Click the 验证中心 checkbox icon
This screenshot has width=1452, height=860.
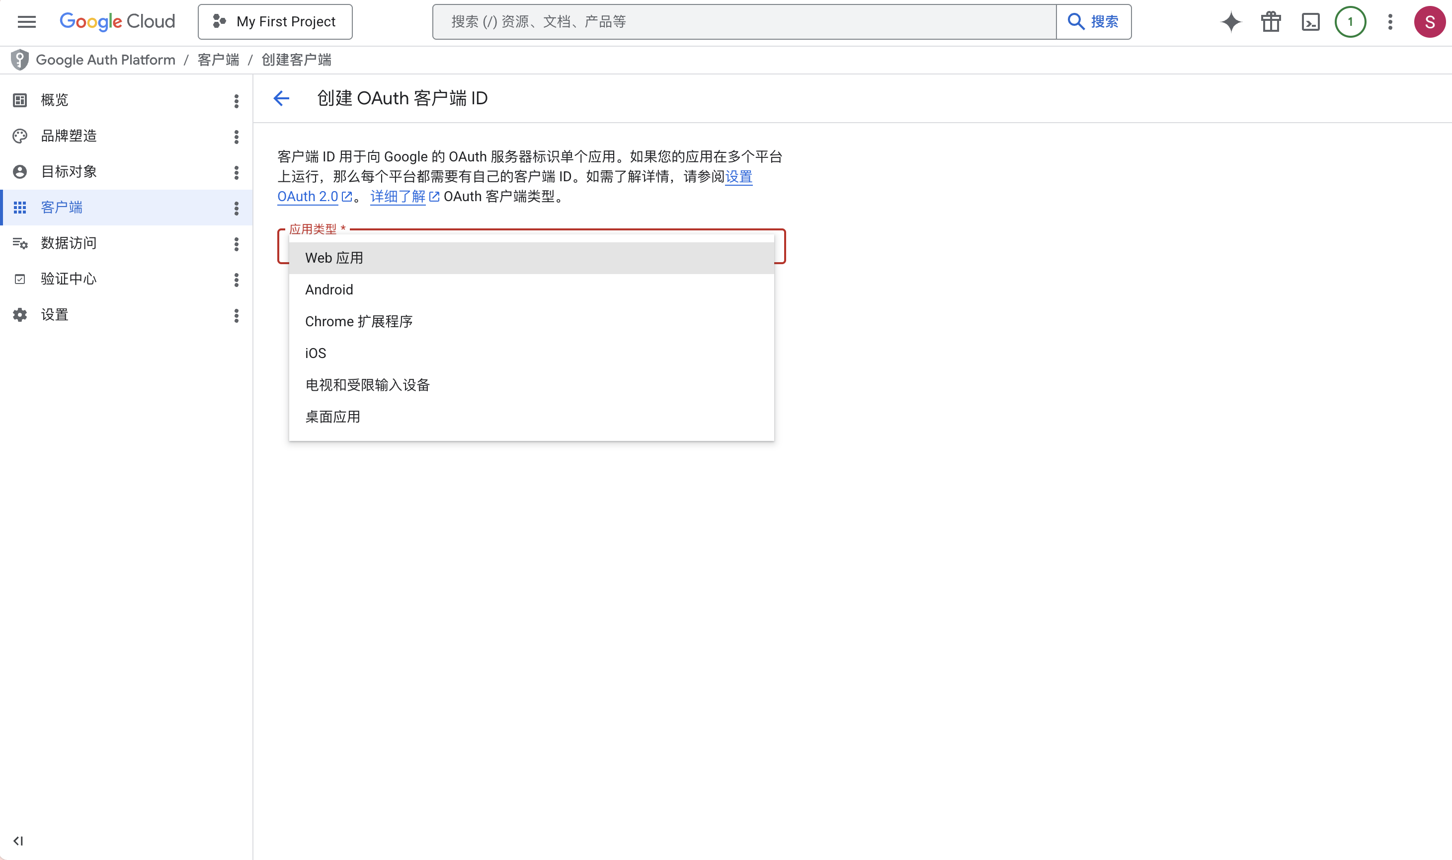tap(20, 280)
